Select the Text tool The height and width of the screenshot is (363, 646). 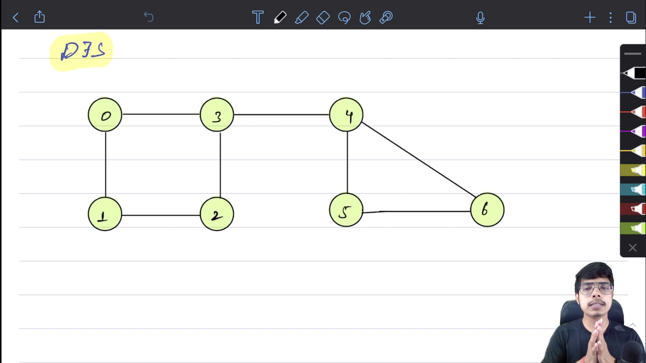tap(258, 17)
